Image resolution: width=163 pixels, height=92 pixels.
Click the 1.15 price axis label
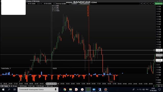click(x=158, y=14)
